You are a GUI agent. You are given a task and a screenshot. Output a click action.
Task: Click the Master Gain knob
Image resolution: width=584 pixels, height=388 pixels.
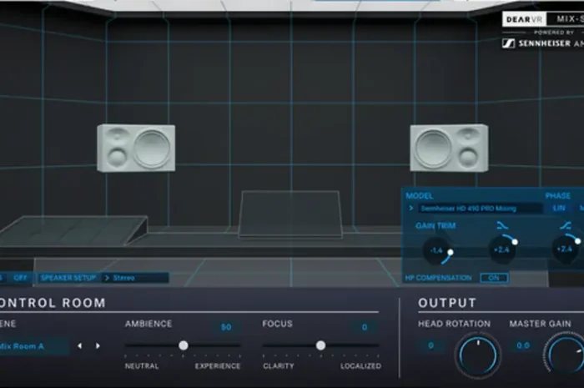coord(564,355)
